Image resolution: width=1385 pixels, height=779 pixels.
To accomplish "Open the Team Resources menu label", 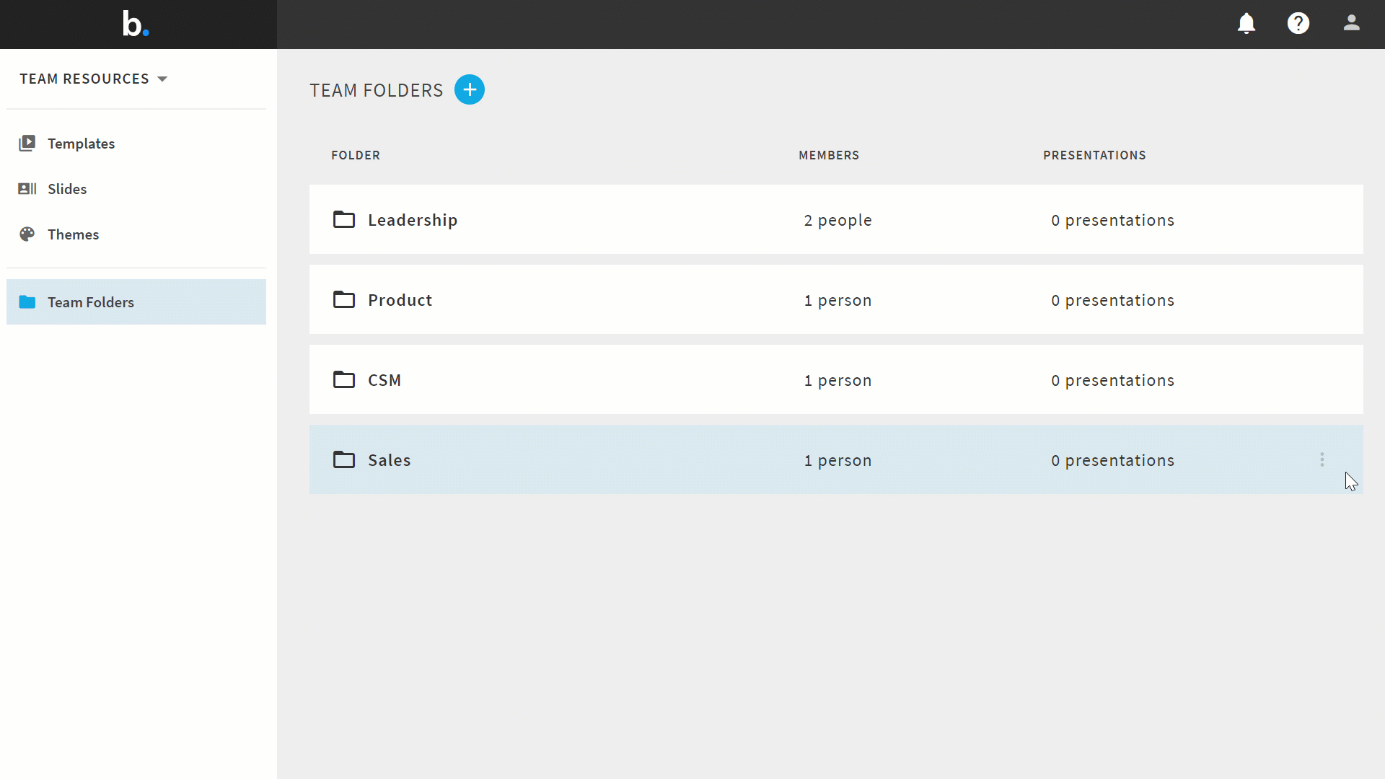I will [x=84, y=79].
